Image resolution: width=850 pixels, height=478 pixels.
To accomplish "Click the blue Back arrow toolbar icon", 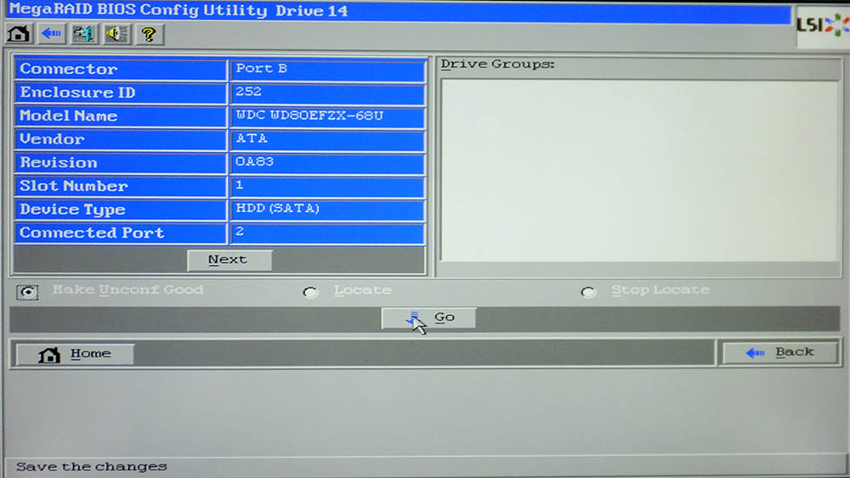I will pyautogui.click(x=52, y=34).
